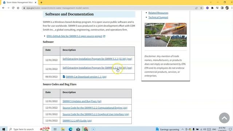This screenshot has width=233, height=131.
Task: Open the Windows Start menu
Action: 4,129
